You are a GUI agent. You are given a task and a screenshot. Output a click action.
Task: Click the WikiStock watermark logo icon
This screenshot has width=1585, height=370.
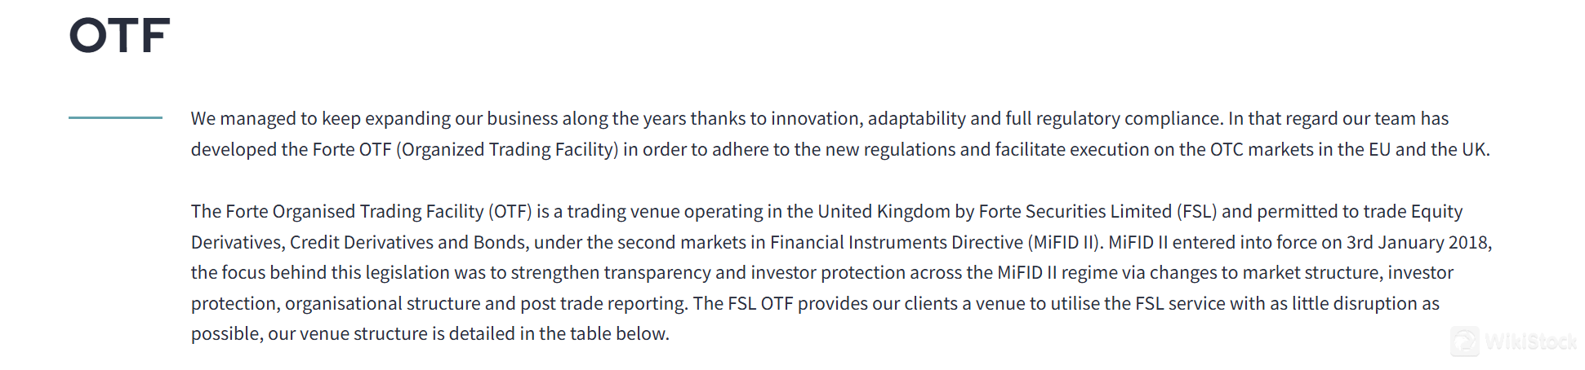point(1465,341)
